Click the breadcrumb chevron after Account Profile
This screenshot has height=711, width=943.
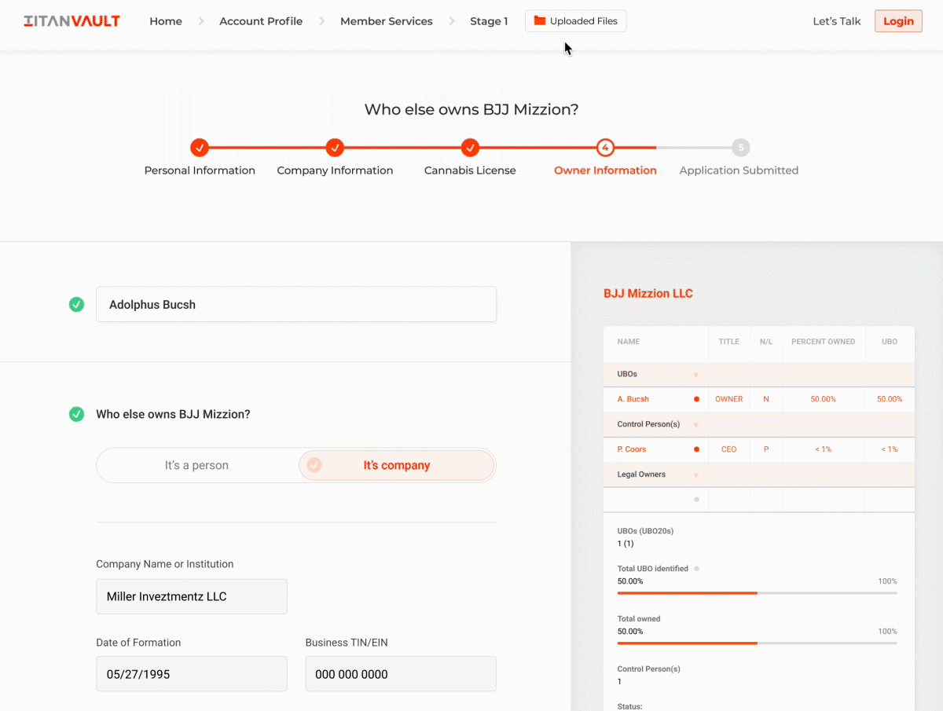pos(322,21)
